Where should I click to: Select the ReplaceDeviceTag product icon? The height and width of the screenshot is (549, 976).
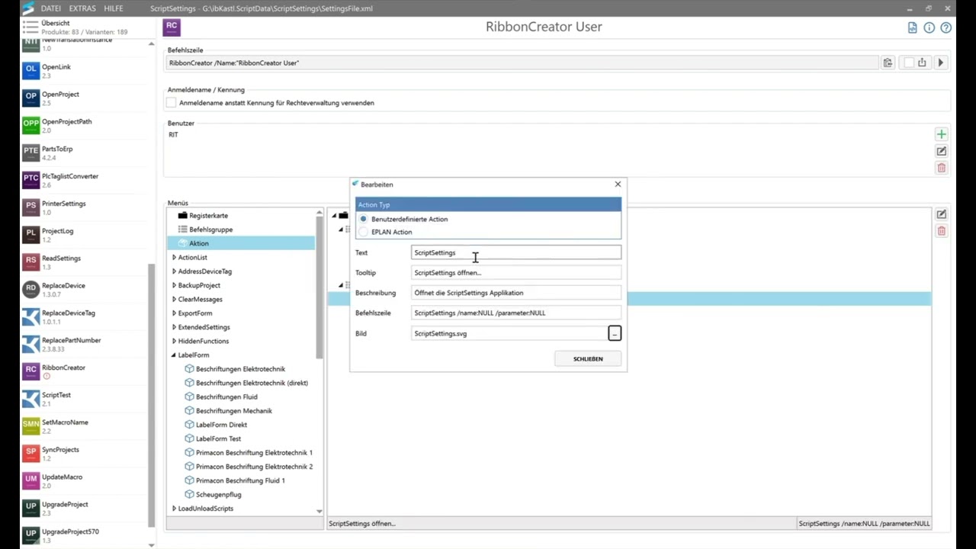[30, 316]
